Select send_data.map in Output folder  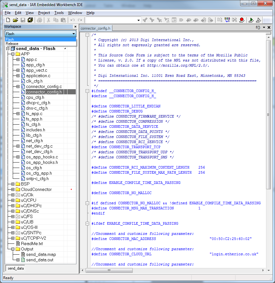click(x=41, y=254)
